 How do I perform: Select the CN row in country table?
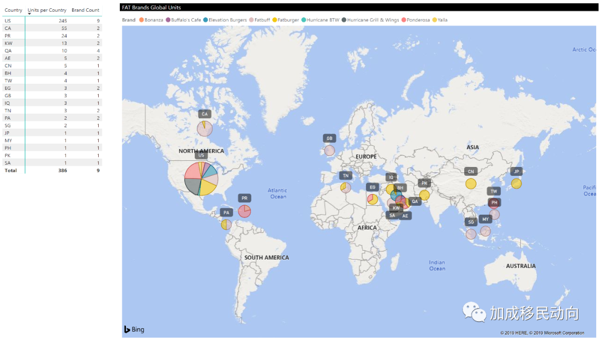52,65
